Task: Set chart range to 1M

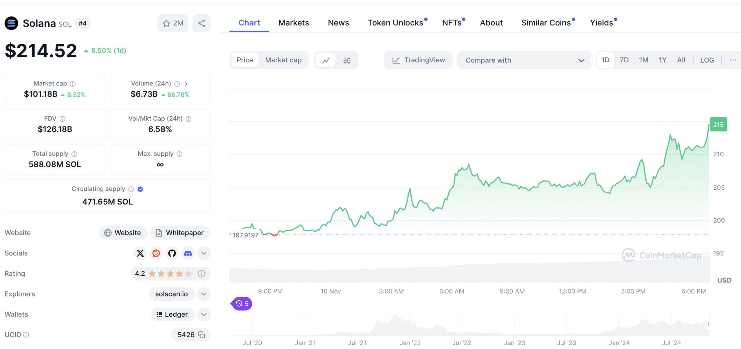Action: click(x=644, y=60)
